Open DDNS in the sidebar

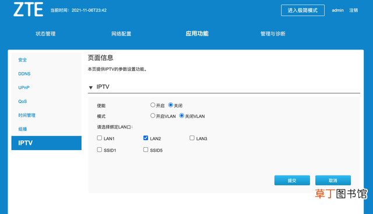click(x=24, y=74)
